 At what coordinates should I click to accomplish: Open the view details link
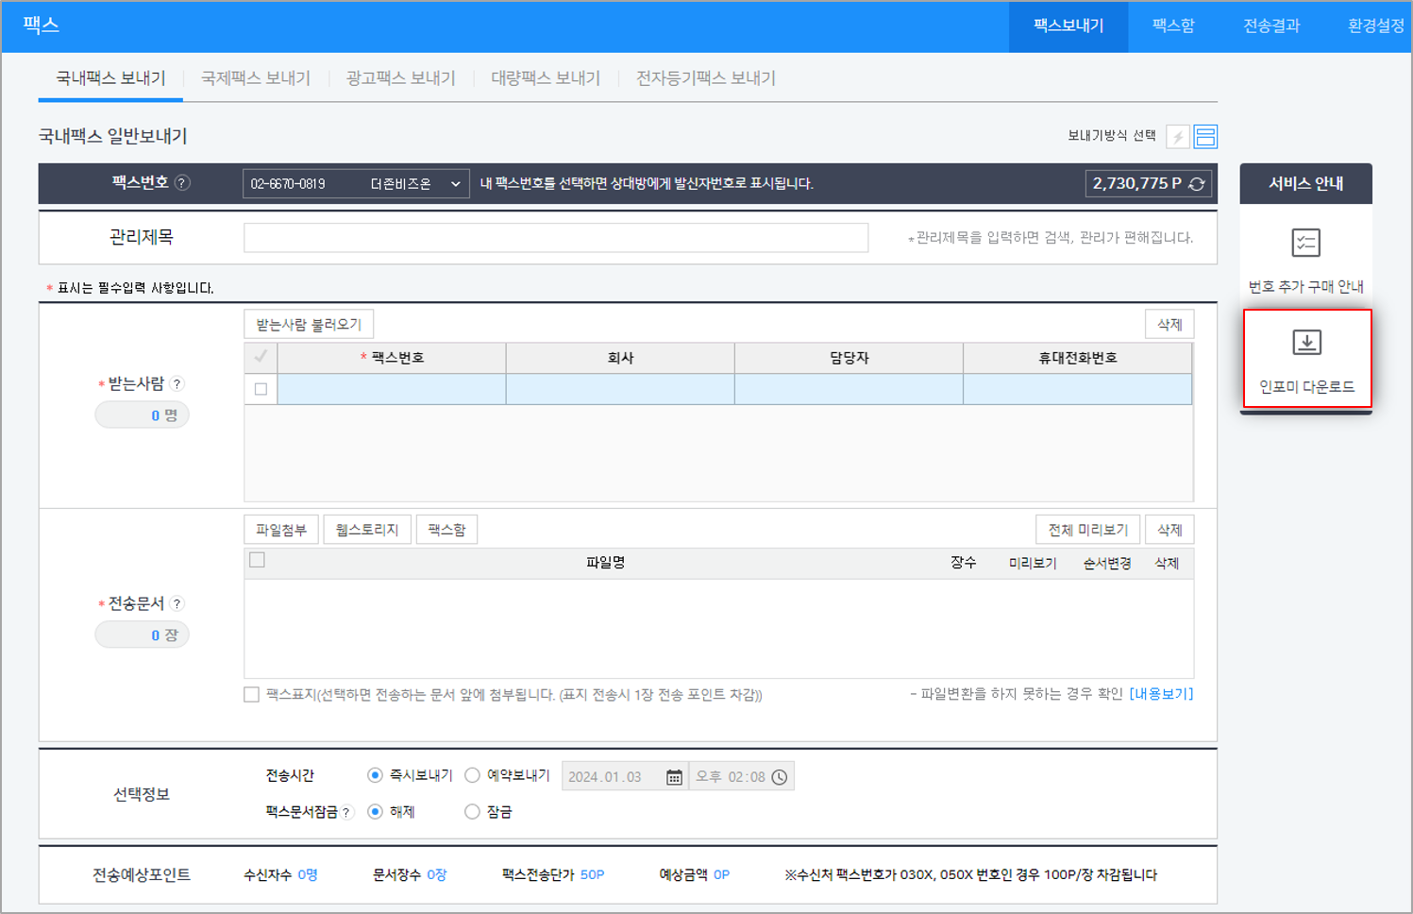1161,694
